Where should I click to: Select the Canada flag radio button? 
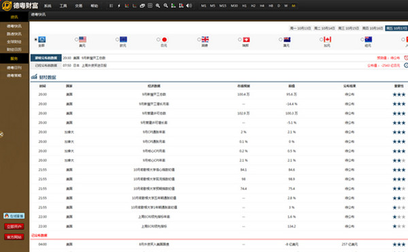tap(321, 40)
